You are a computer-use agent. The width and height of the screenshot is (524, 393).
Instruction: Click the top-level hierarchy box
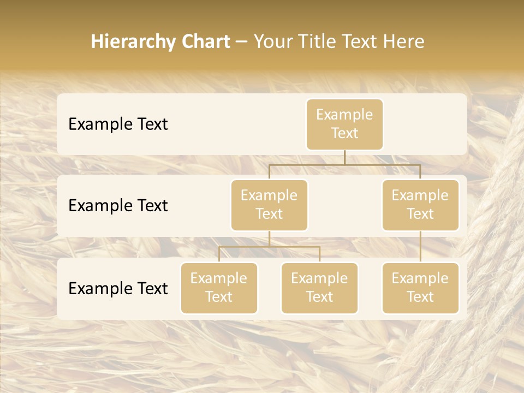pos(344,124)
